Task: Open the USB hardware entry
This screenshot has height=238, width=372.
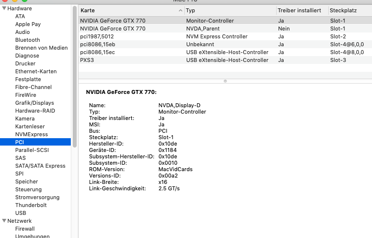Action: [21, 213]
